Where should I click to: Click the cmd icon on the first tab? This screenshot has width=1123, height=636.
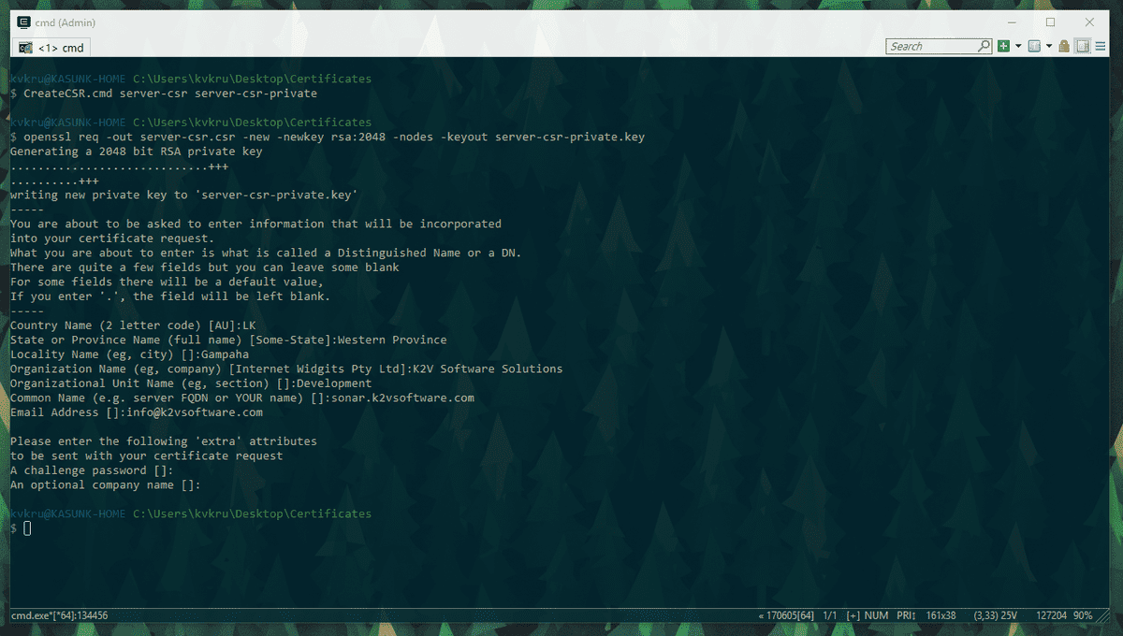click(25, 47)
